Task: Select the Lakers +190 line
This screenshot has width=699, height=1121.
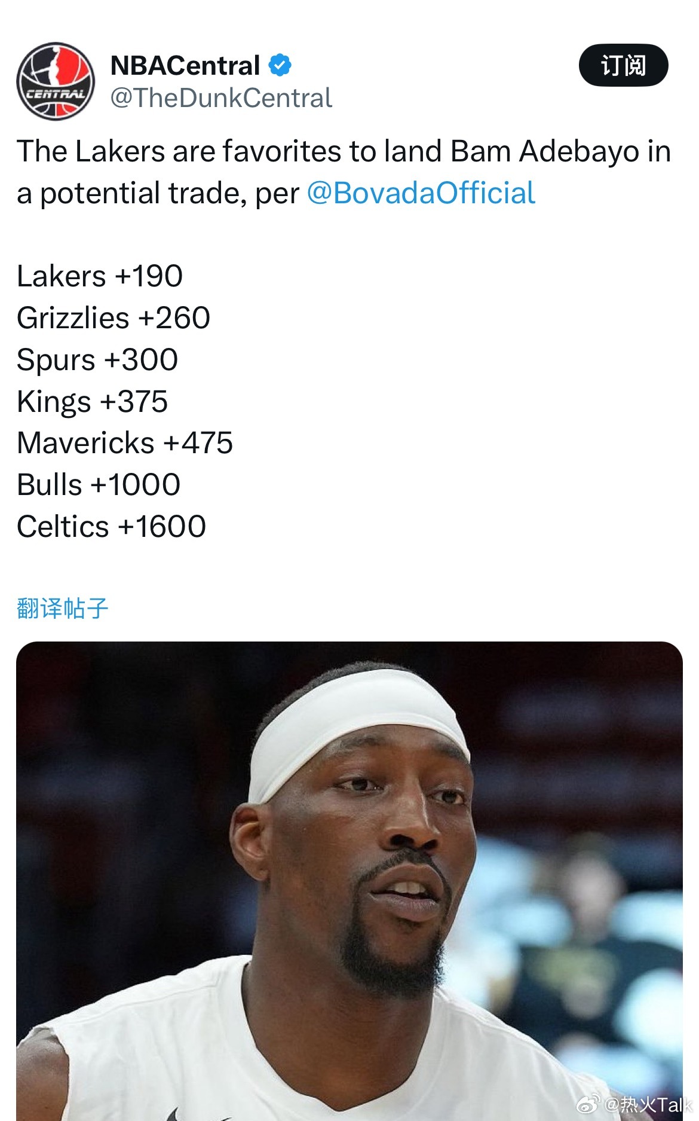Action: pos(100,276)
